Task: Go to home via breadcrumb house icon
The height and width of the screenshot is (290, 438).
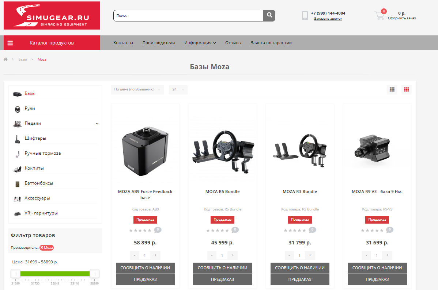Action: click(x=5, y=59)
